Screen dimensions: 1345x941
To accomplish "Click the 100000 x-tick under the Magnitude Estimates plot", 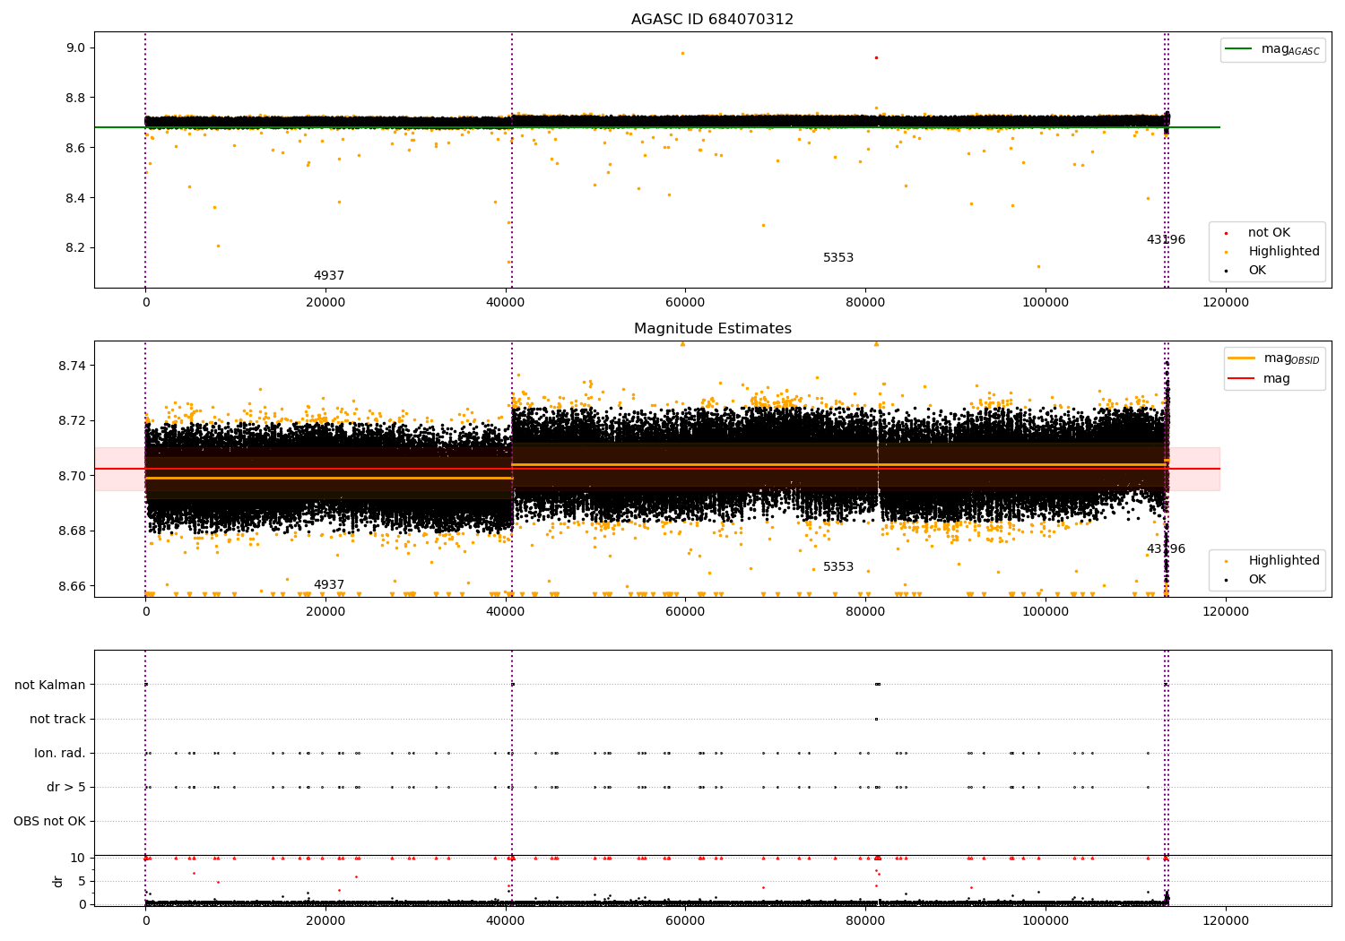I will click(x=1046, y=611).
